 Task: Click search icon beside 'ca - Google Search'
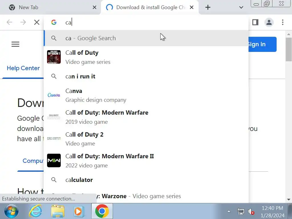coord(54,38)
